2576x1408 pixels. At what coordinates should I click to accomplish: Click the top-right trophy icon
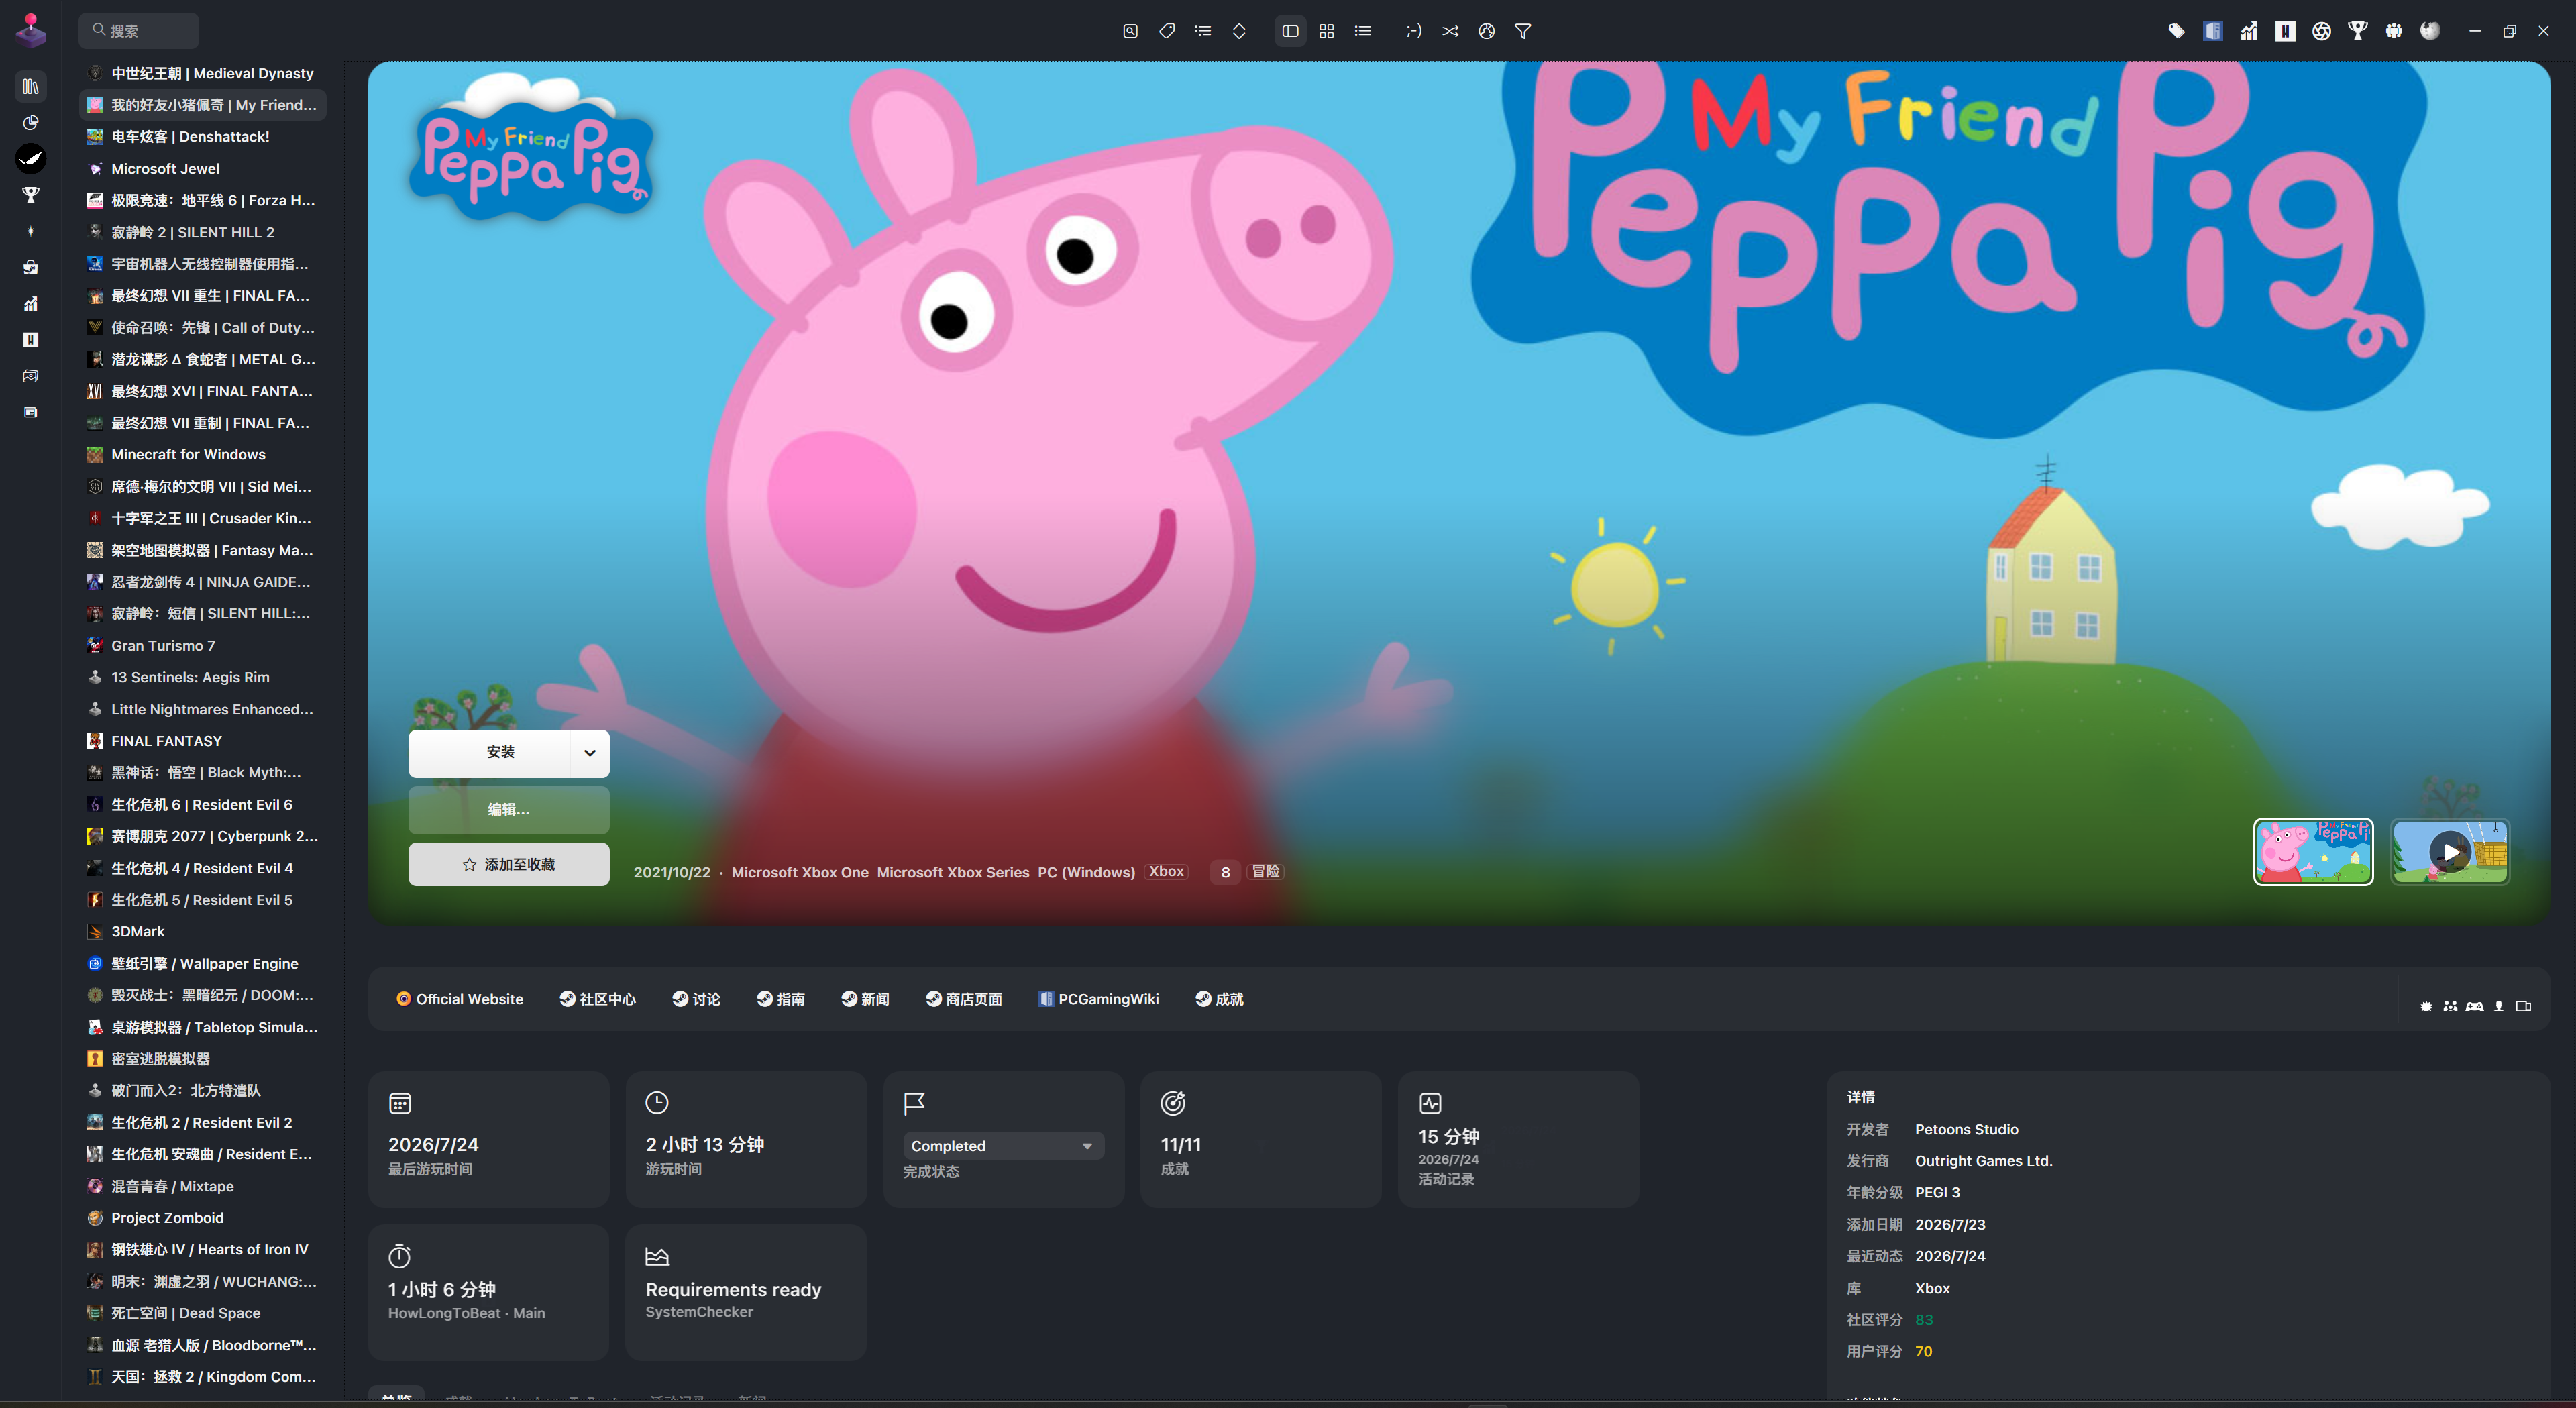click(x=2358, y=31)
